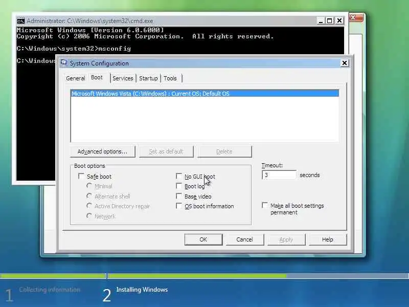Viewport: 409px width, 307px height.
Task: Open Help for System Configuration
Action: (x=328, y=239)
